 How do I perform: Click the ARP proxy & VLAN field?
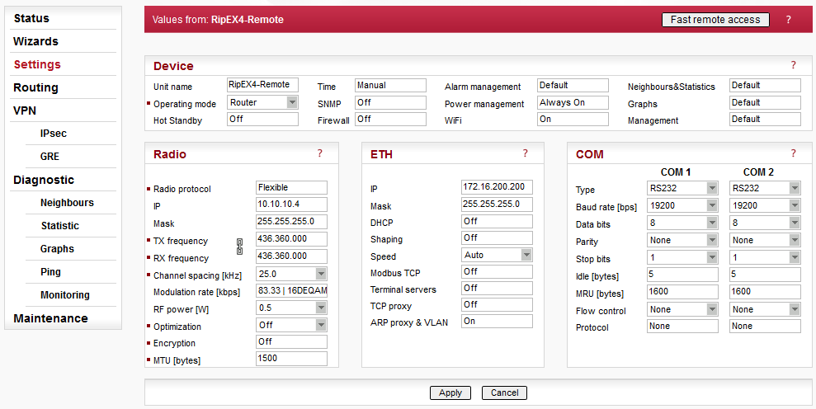point(497,322)
